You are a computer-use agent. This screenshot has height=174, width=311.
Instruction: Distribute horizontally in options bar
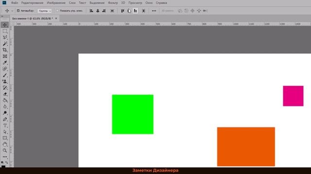click(144, 11)
